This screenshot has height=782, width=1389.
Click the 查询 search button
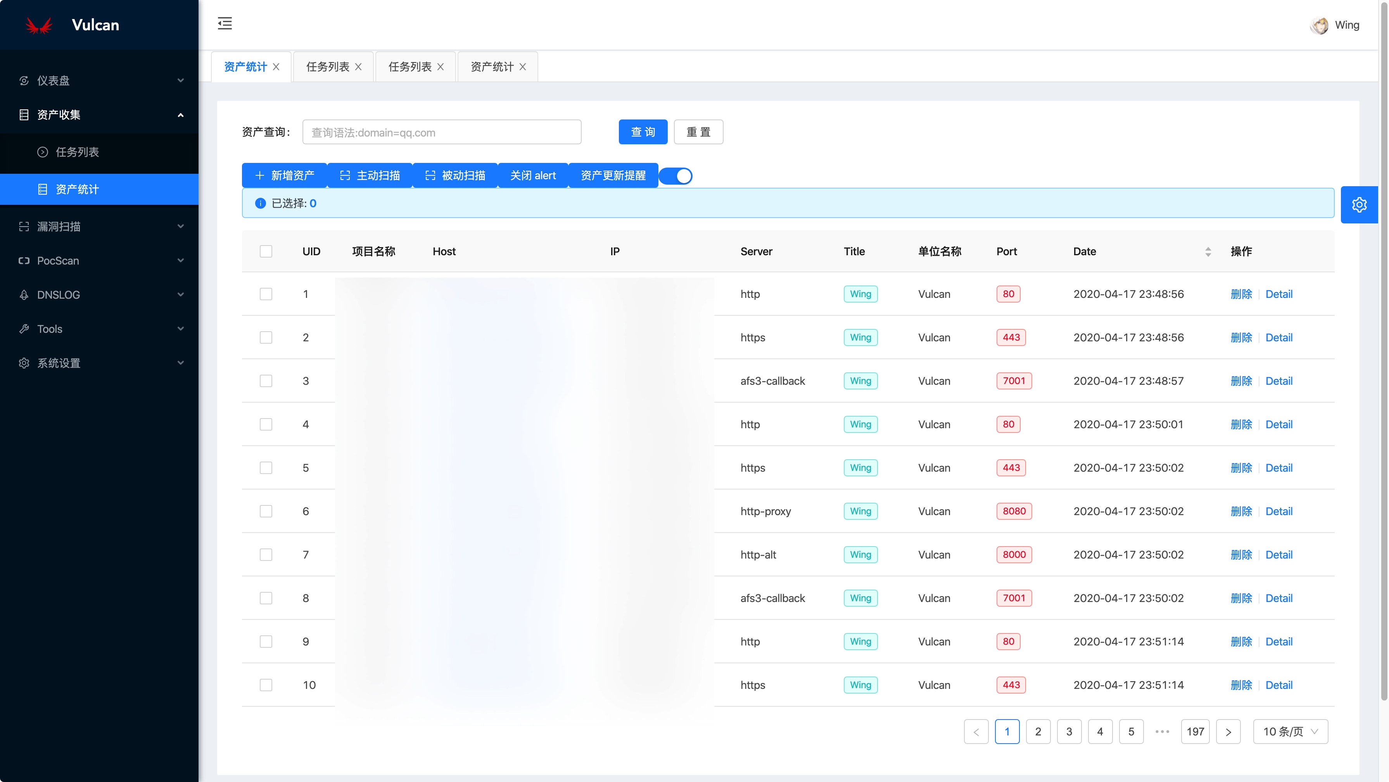click(643, 132)
